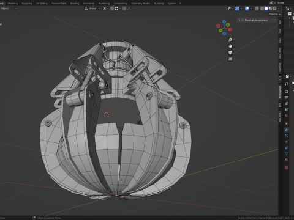Open viewport shading options dropdown
This screenshot has width=294, height=220.
[x=279, y=9]
